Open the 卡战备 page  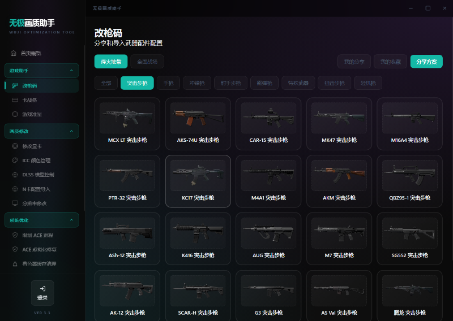(41, 100)
